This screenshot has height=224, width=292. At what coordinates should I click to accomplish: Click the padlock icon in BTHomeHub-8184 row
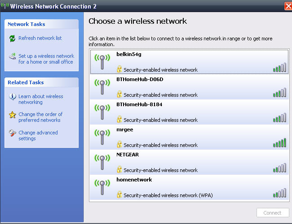point(119,119)
